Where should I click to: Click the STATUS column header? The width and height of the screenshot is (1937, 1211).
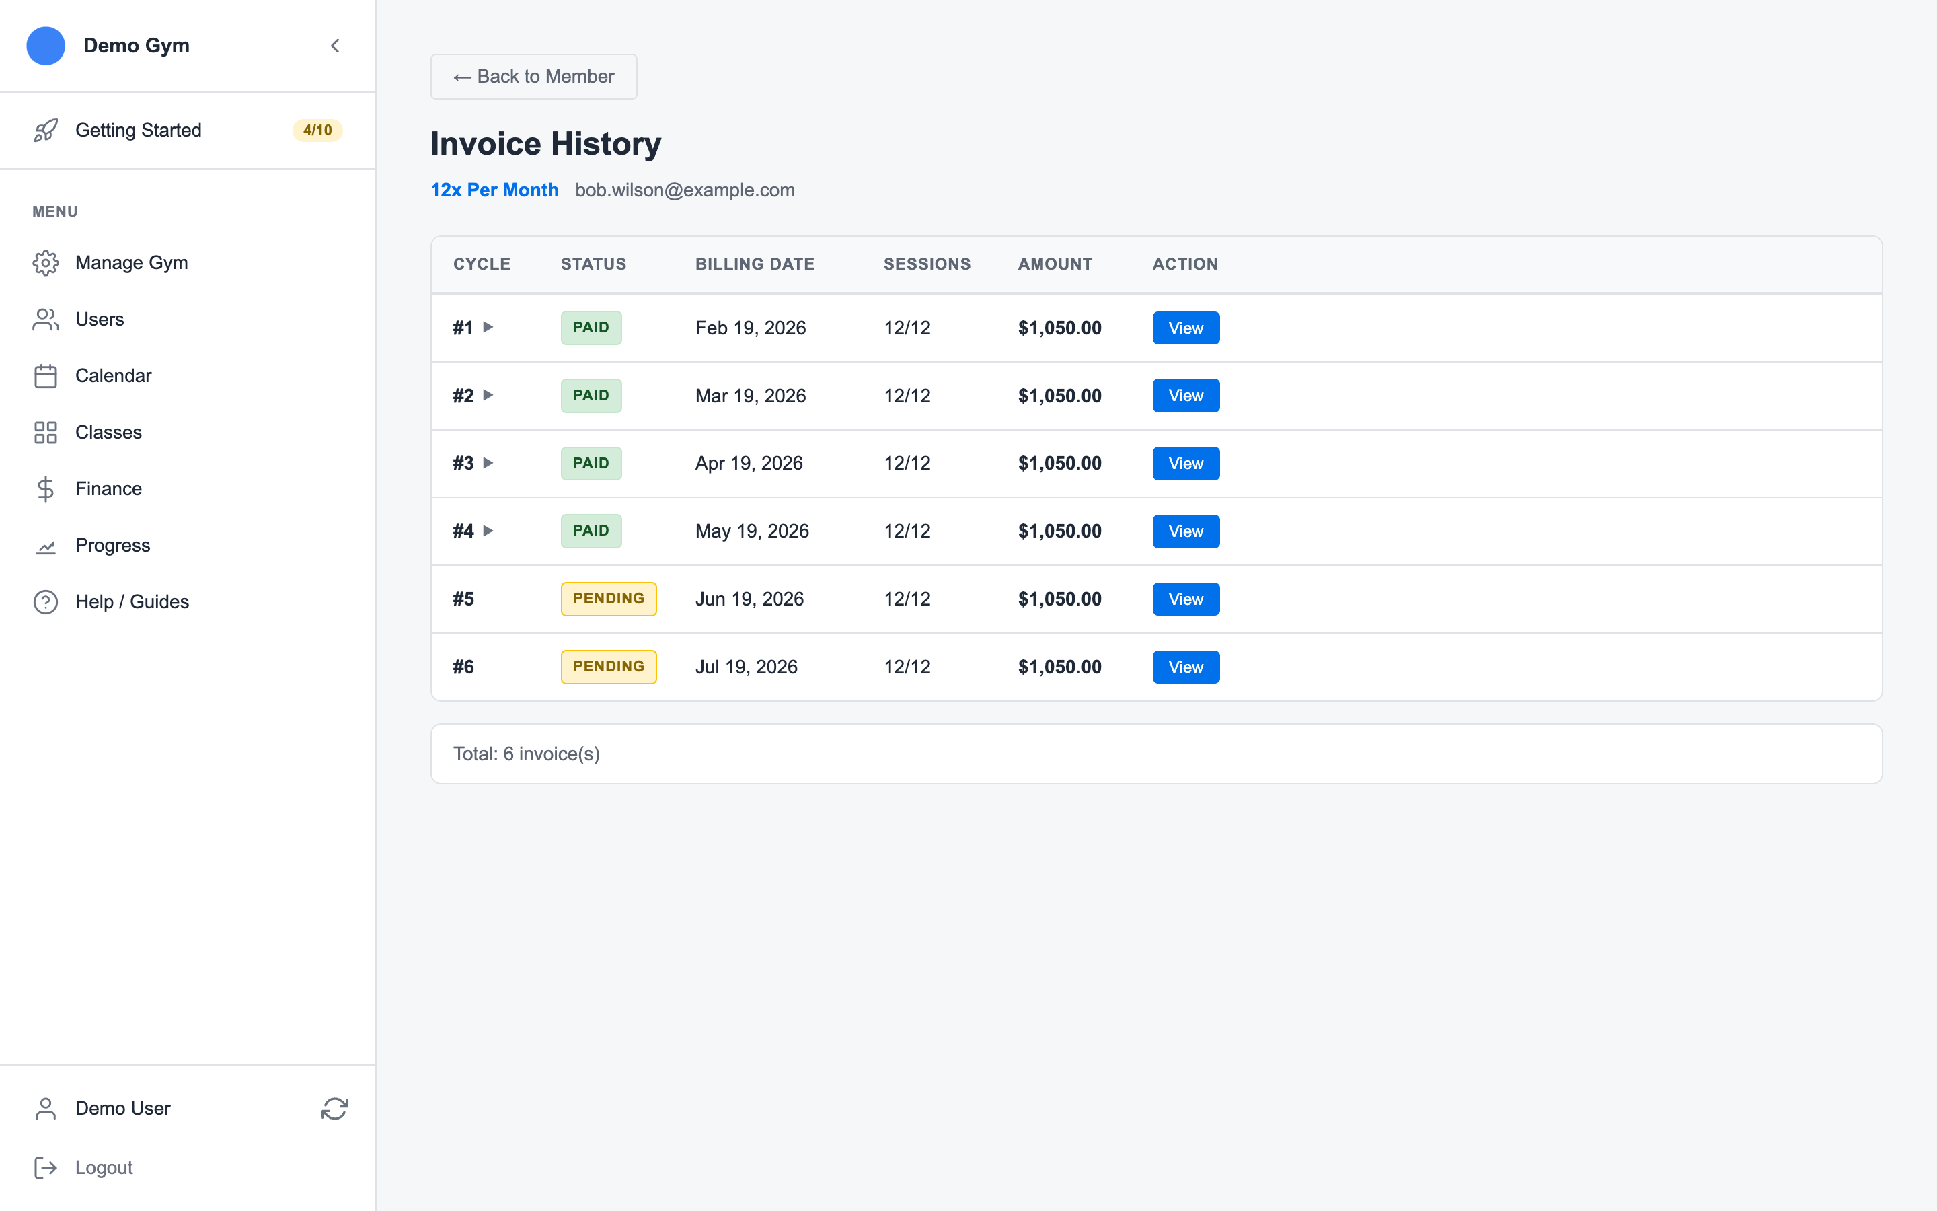(593, 264)
